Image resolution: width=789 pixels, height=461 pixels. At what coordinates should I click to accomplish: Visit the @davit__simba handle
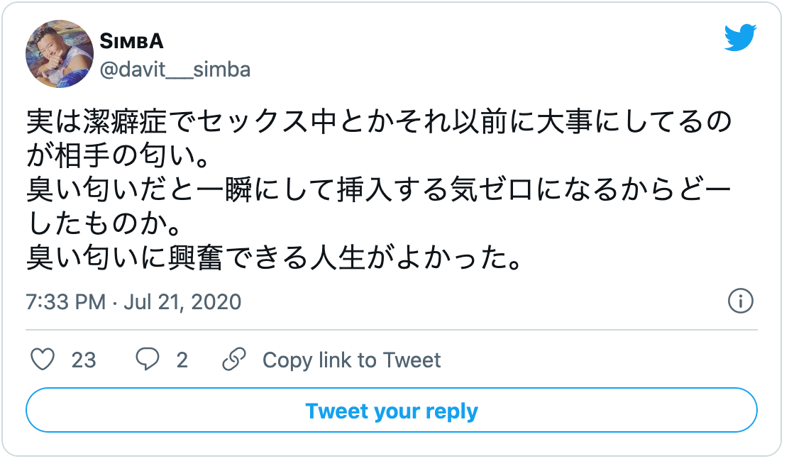tap(175, 70)
